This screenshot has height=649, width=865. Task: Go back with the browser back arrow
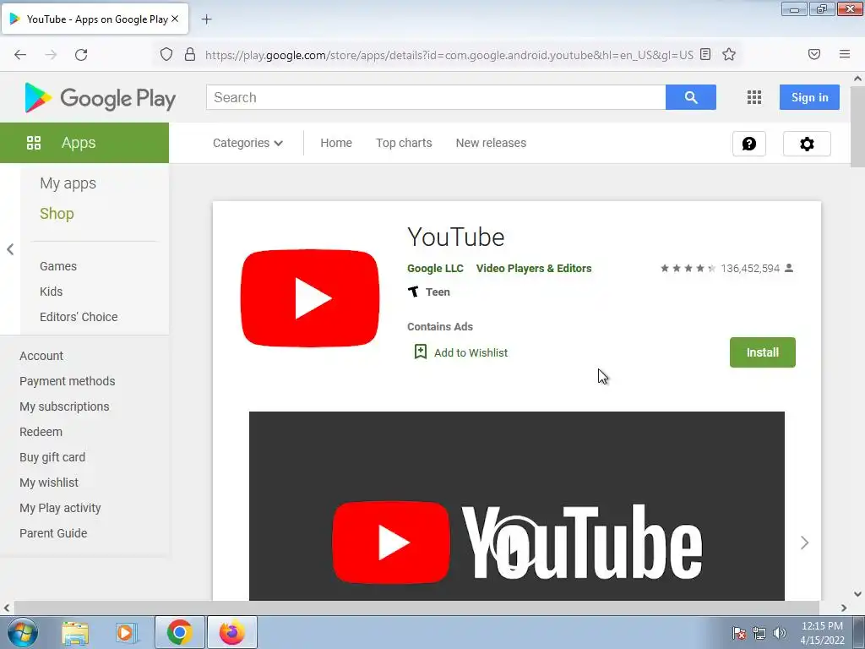[20, 55]
